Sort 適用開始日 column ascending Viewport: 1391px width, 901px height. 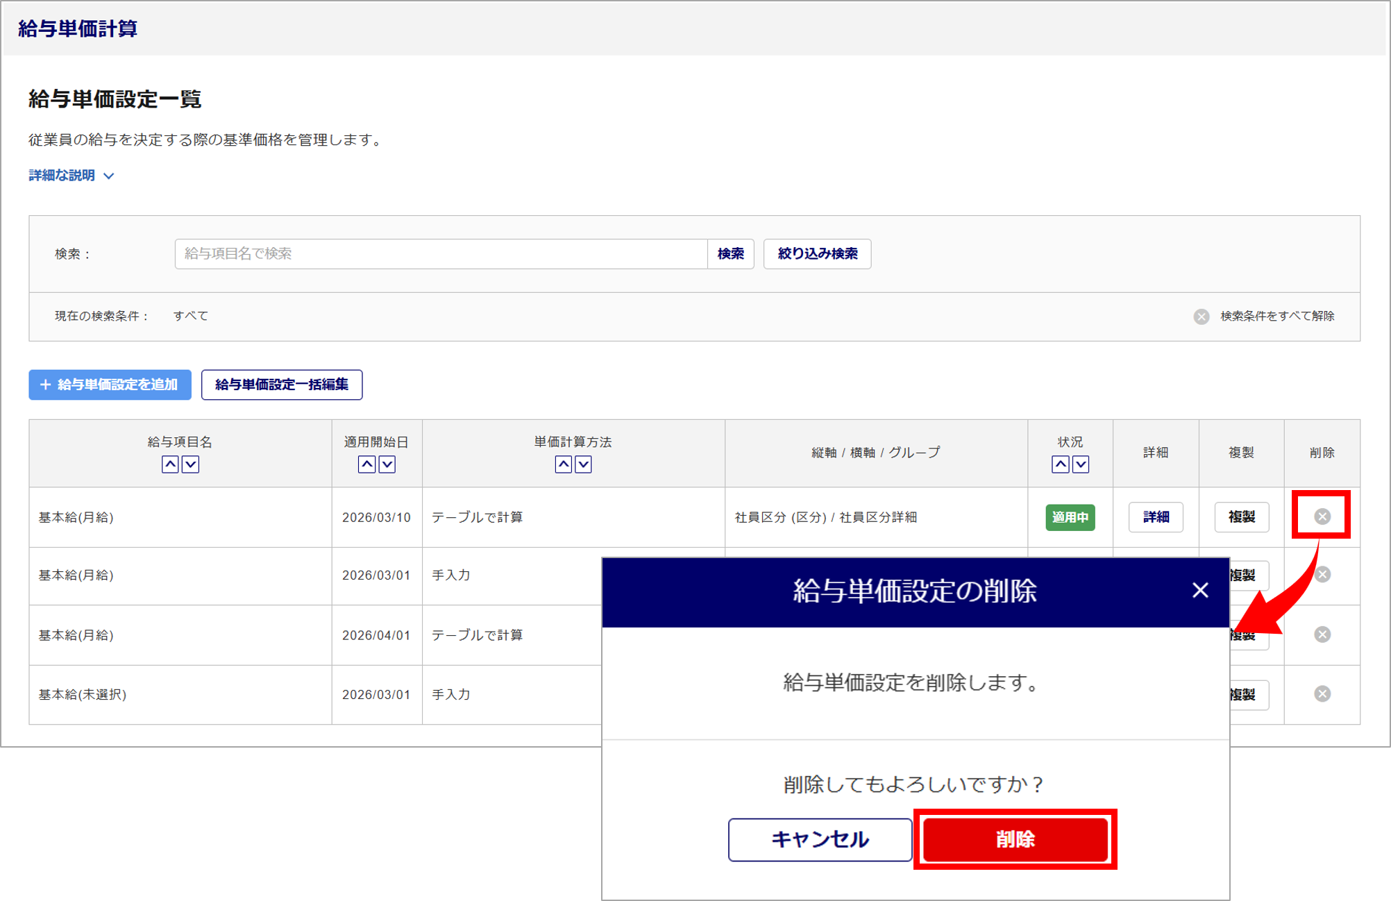click(x=366, y=464)
